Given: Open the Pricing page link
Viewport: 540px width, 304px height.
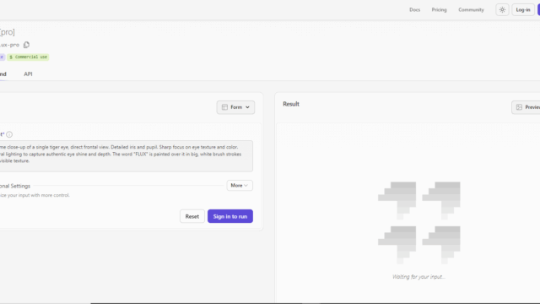Looking at the screenshot, I should click(x=439, y=9).
